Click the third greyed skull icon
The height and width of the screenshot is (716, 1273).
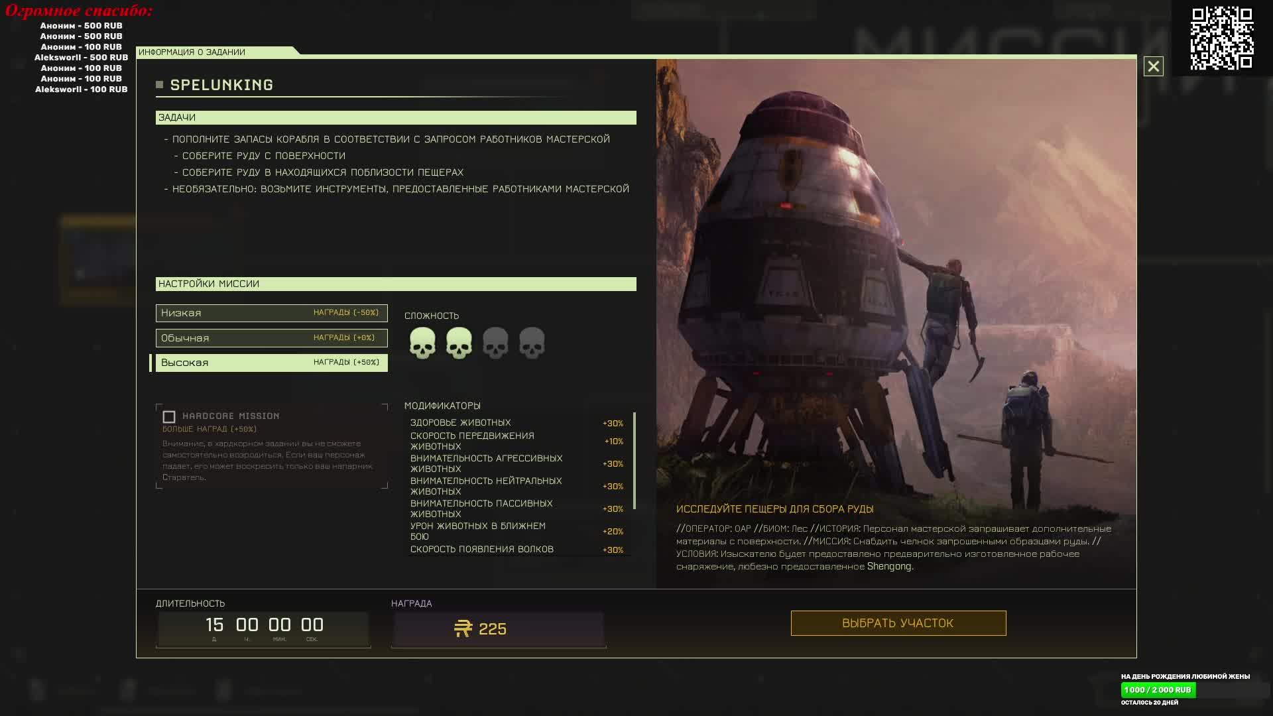point(495,343)
